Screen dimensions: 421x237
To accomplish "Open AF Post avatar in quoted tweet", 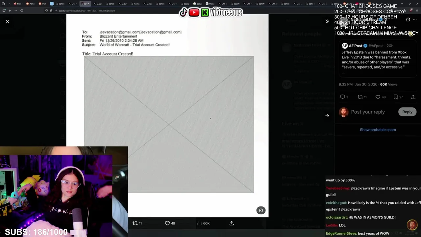I will 345,46.
